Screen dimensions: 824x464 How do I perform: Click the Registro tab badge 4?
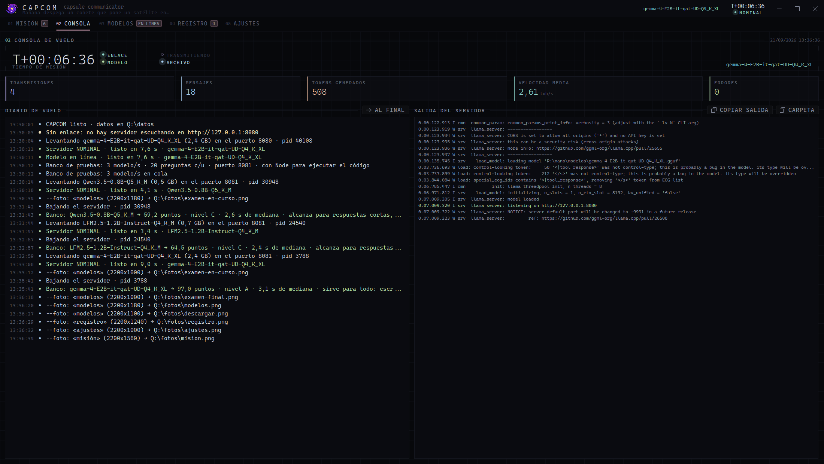pyautogui.click(x=214, y=24)
